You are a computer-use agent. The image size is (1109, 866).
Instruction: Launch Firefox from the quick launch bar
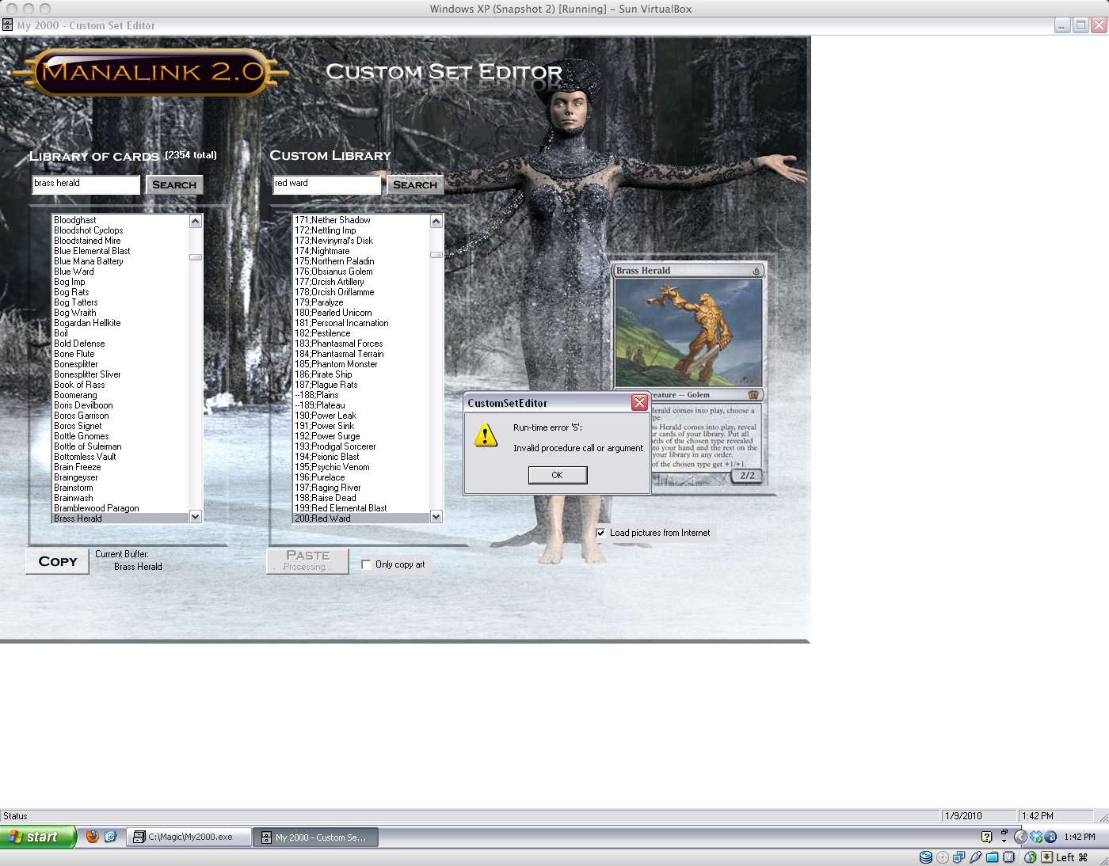tap(93, 836)
